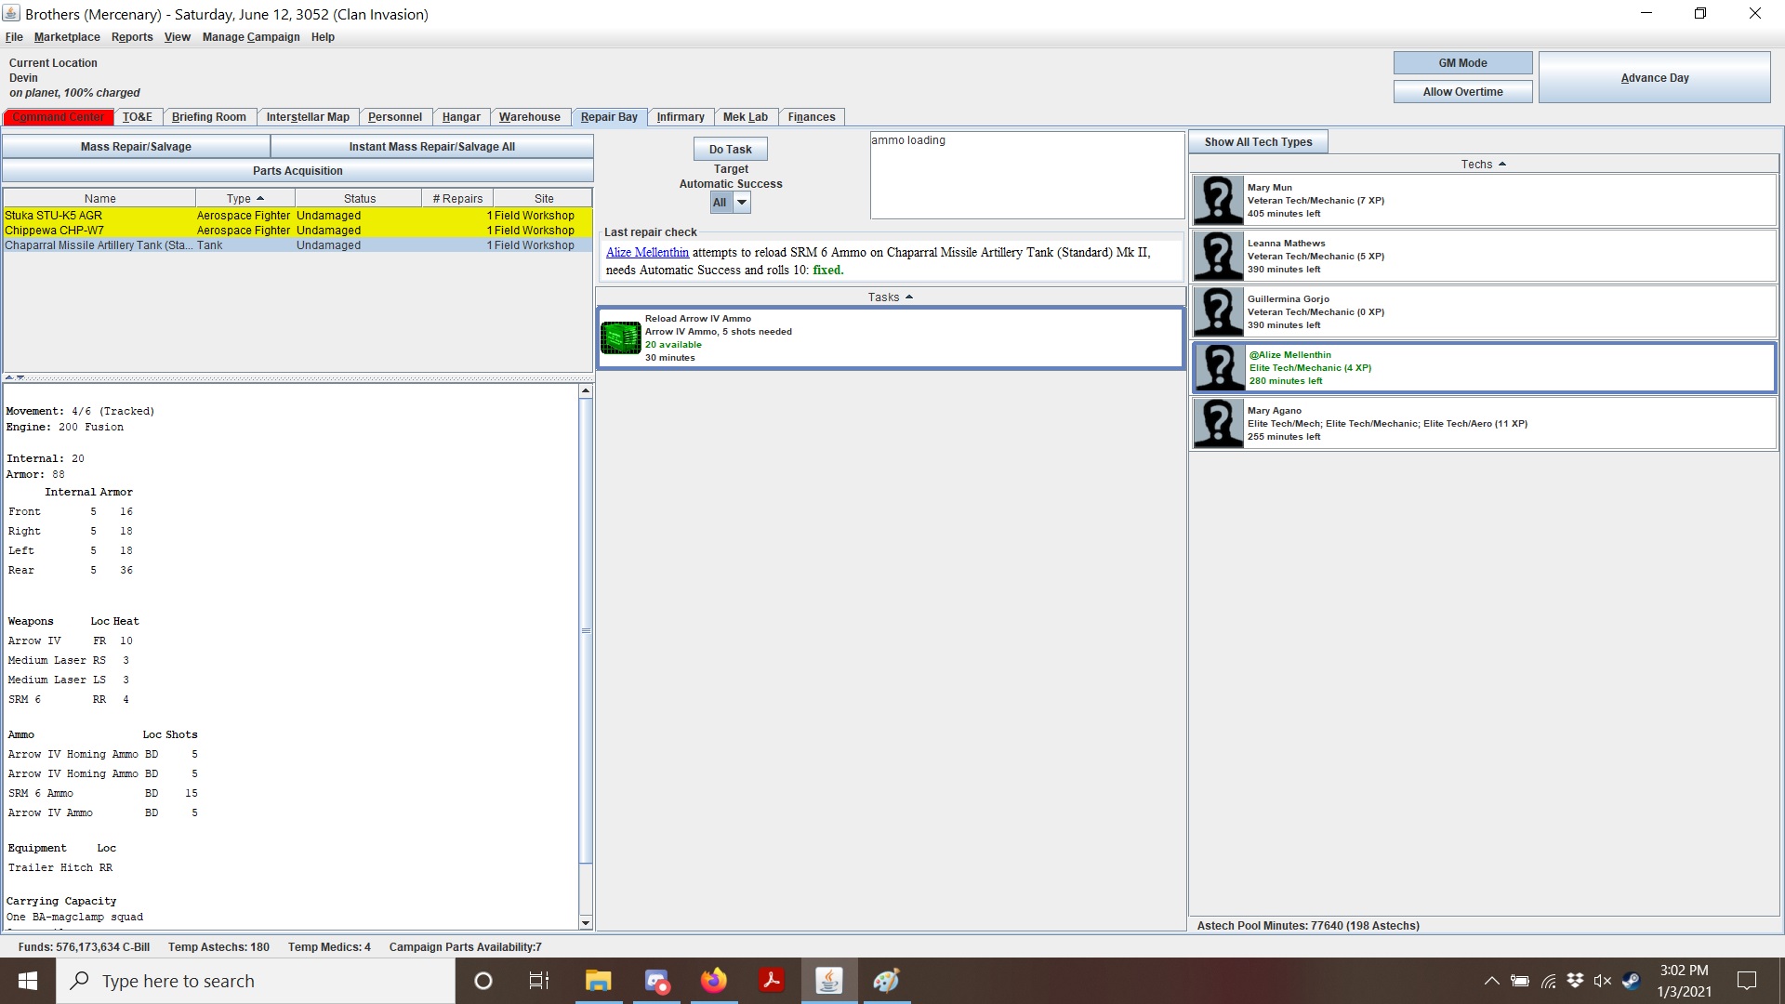Screen dimensions: 1785x1004
Task: Toggle the GM Mode button
Action: (1461, 63)
